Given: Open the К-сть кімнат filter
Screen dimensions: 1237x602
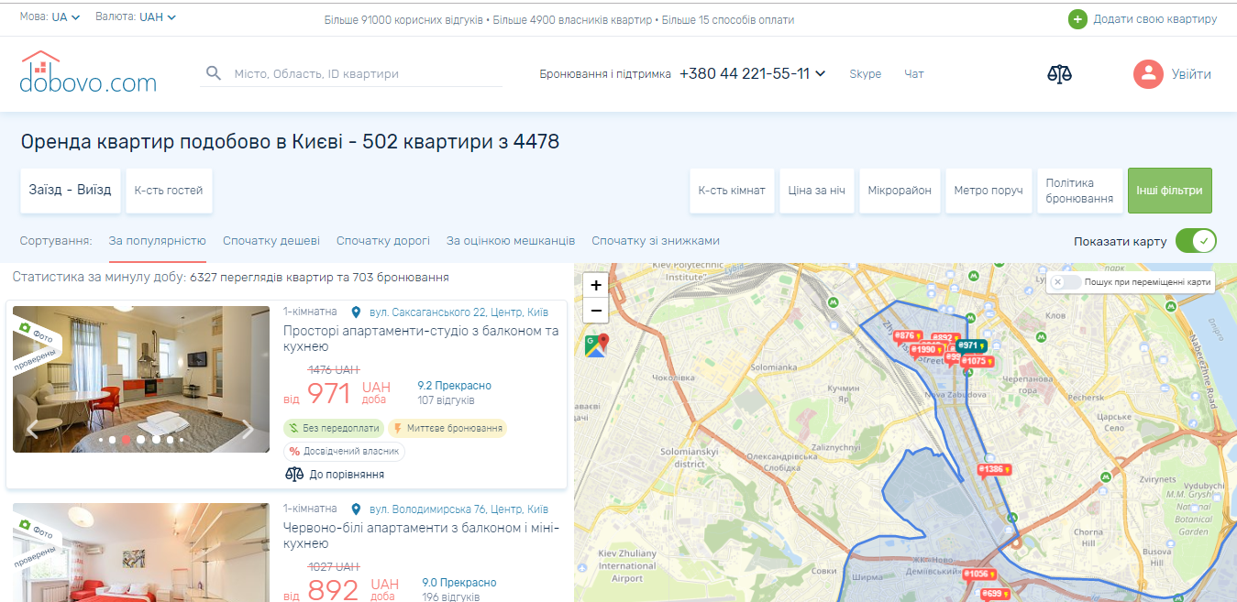Looking at the screenshot, I should [x=732, y=191].
